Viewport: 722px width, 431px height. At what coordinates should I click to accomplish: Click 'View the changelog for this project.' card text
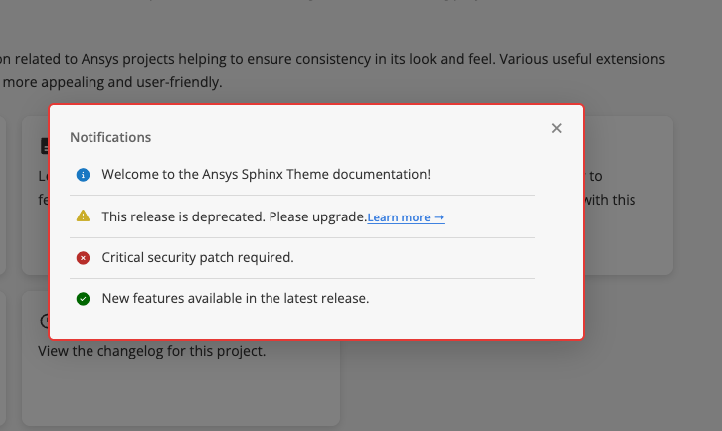pos(152,351)
